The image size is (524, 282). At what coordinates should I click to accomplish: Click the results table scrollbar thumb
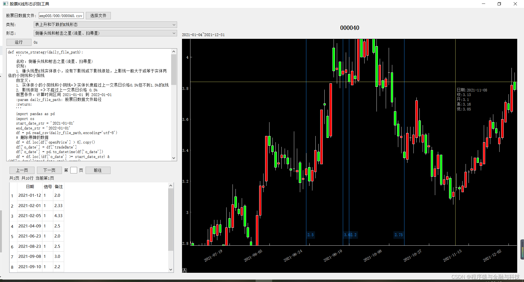pos(171,220)
